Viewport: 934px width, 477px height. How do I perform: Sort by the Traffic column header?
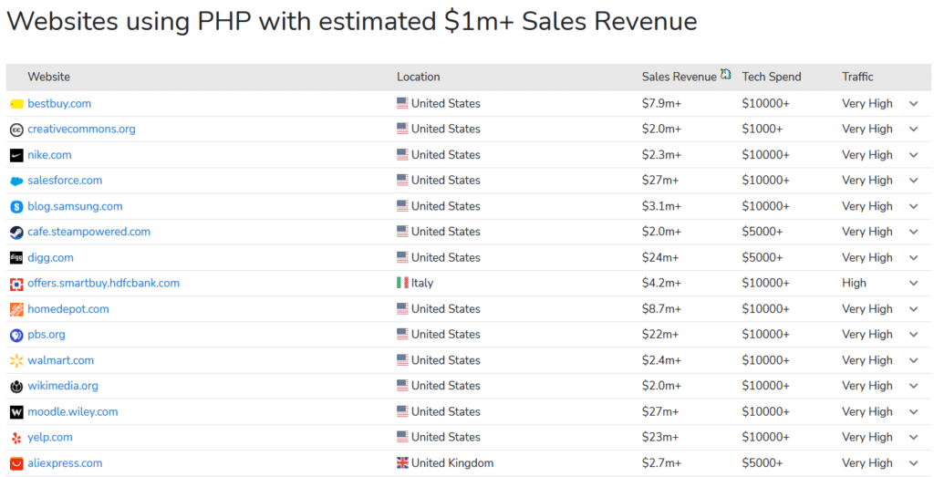coord(857,78)
